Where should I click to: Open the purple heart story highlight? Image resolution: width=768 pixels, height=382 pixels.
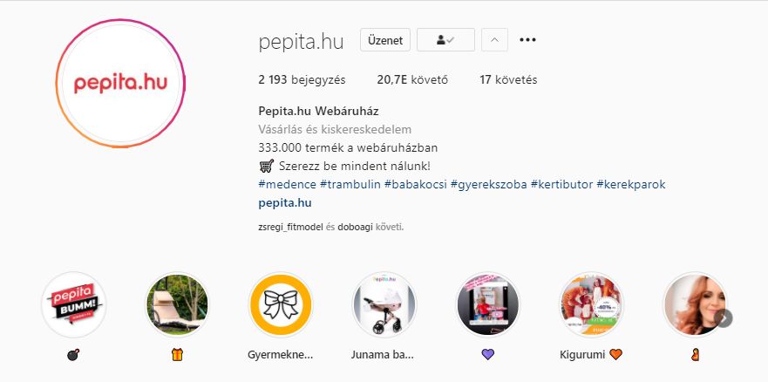pyautogui.click(x=488, y=304)
